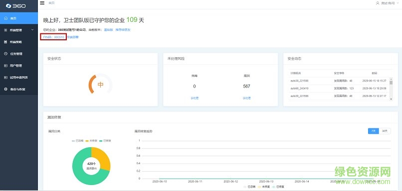Click the 测试1账号 account name
The width and height of the screenshot is (402, 191).
pyautogui.click(x=388, y=3)
